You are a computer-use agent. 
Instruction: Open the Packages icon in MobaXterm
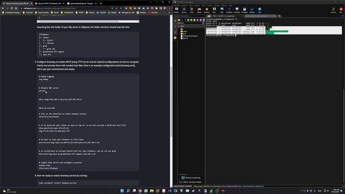(244, 10)
